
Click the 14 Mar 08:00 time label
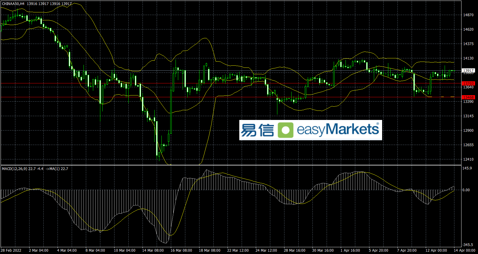click(x=153, y=250)
